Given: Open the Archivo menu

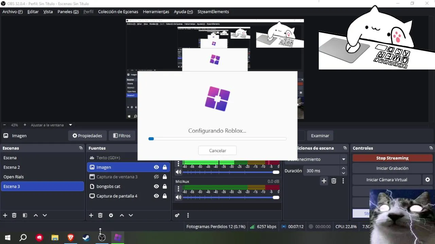Looking at the screenshot, I should click(x=13, y=12).
